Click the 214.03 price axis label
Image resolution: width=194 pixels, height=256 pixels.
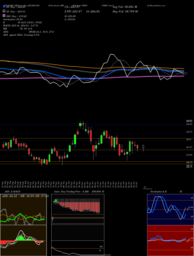point(189,155)
